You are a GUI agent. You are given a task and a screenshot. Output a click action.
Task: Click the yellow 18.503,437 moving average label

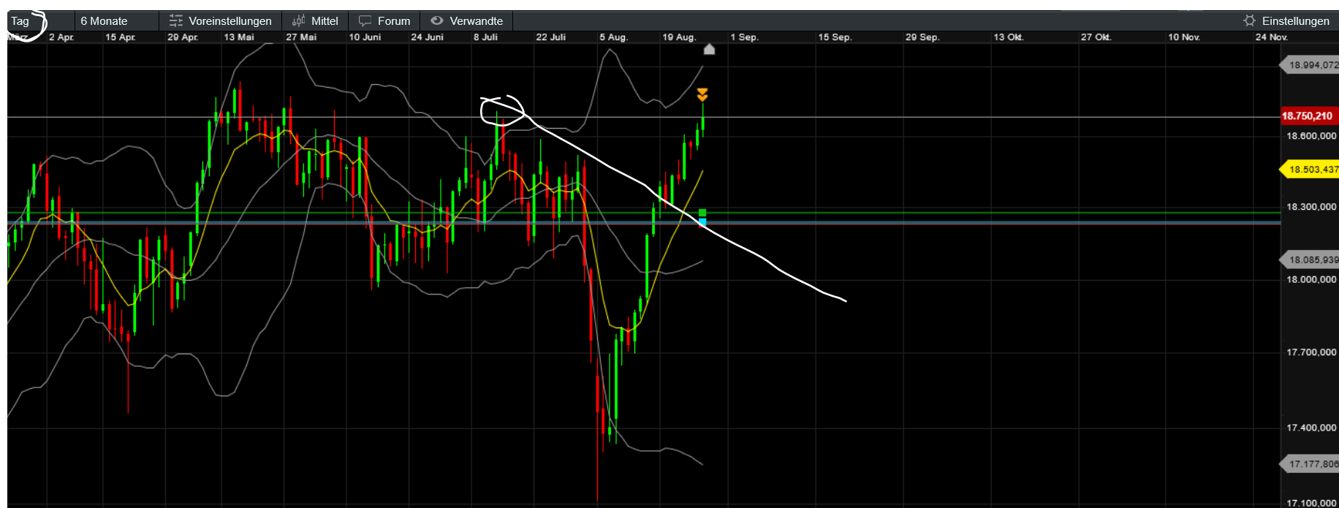coord(1310,170)
